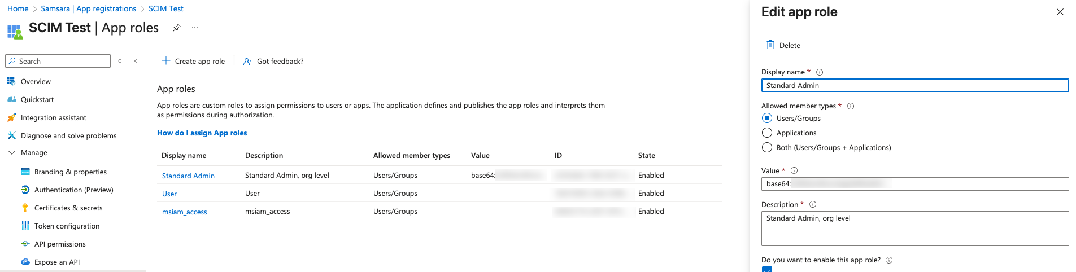1076x272 pixels.
Task: Select the Users/Groups radio button
Action: (x=767, y=119)
